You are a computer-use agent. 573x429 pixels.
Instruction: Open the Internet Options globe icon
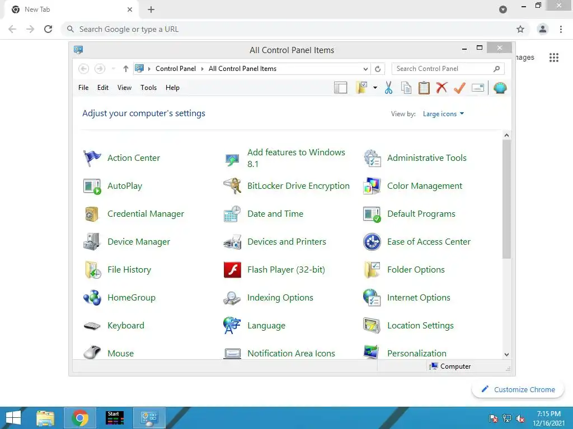tap(372, 298)
